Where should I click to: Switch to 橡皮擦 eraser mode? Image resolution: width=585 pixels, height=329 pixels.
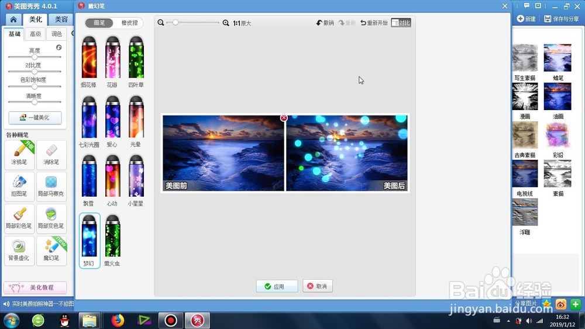129,23
